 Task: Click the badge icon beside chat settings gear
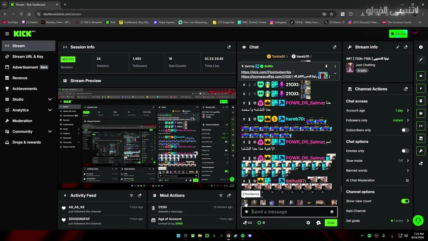pos(318,223)
